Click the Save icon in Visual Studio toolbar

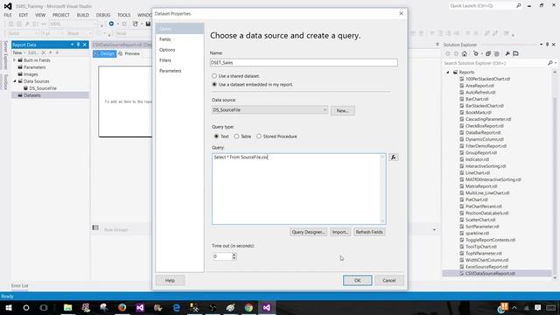(x=148, y=24)
